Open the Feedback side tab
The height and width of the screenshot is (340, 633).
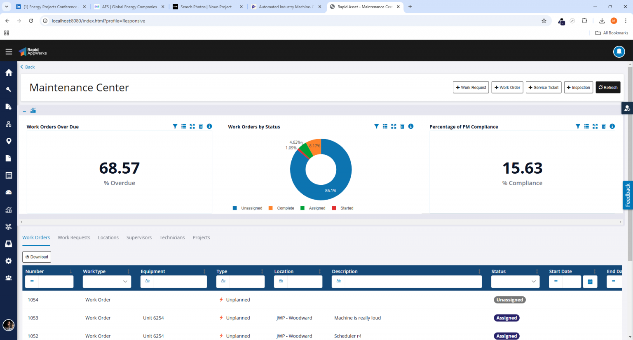point(628,195)
